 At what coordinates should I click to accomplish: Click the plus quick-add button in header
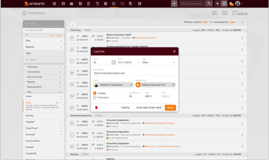[174, 4]
